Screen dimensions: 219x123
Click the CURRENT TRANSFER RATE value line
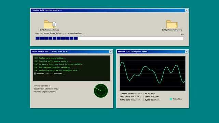[137, 94]
